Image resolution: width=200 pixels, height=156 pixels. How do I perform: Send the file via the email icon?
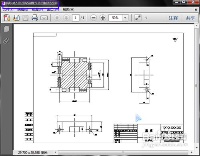[x=44, y=18]
